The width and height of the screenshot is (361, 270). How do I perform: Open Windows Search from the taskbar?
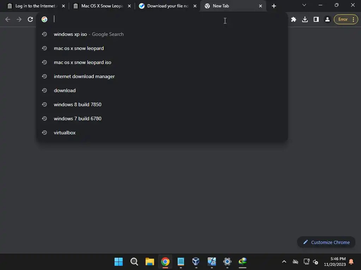point(134,262)
